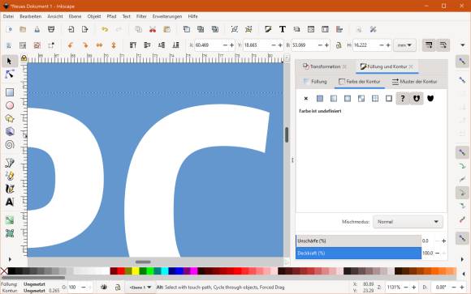The image size is (471, 294).
Task: Open the Ebene 1 layer dropdown
Action: pyautogui.click(x=140, y=287)
